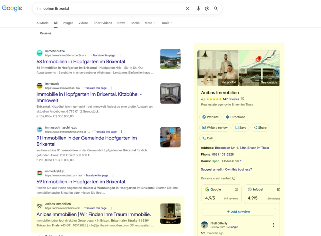321x236 pixels.
Task: Click Suggest an edit link
Action: point(212,170)
